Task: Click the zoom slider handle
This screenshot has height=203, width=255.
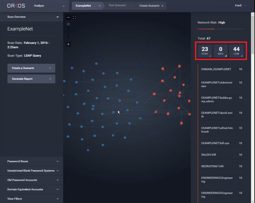Action: 68,24
